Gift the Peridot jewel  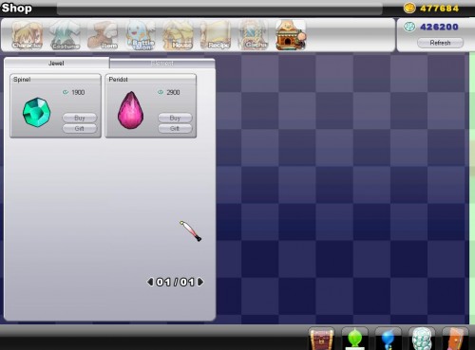[x=175, y=128]
